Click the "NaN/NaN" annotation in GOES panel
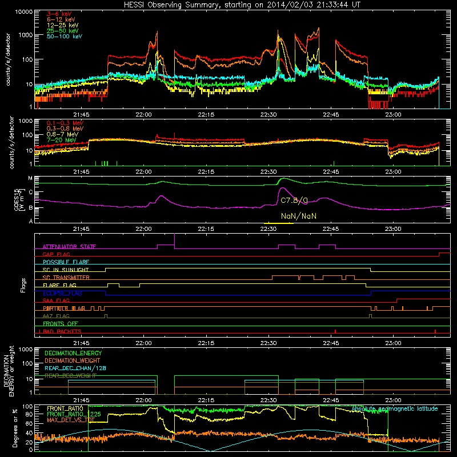 (298, 216)
